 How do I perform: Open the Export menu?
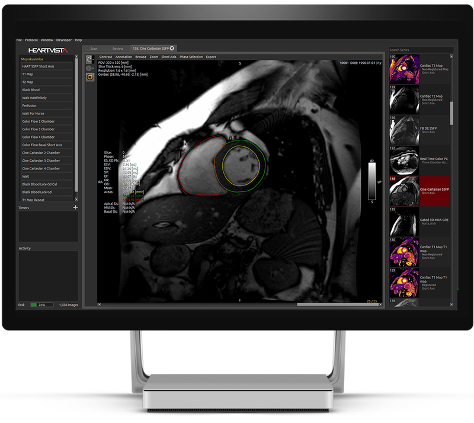click(x=211, y=57)
